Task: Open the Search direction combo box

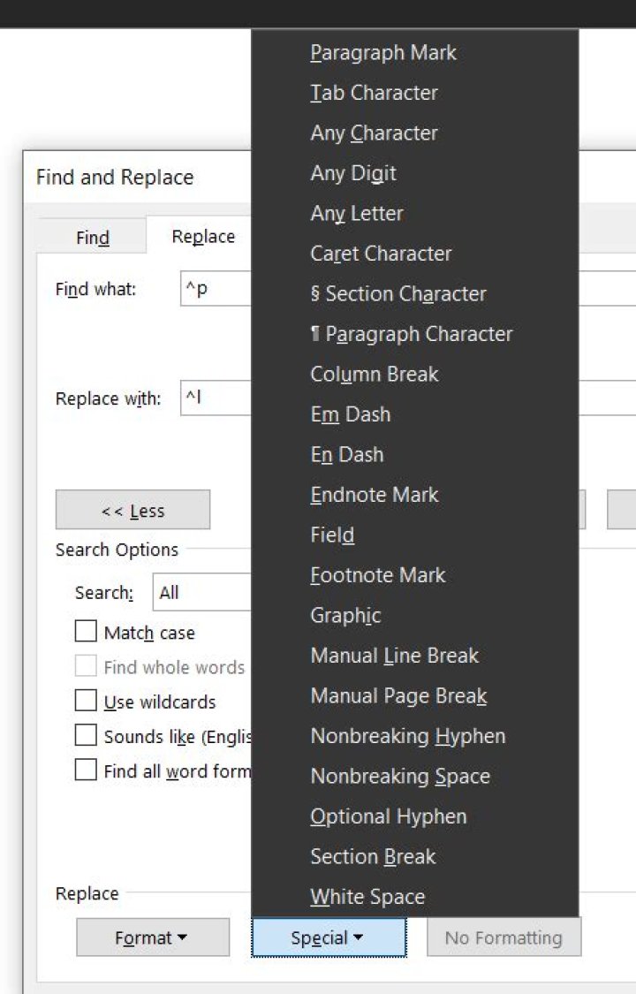Action: pyautogui.click(x=203, y=593)
